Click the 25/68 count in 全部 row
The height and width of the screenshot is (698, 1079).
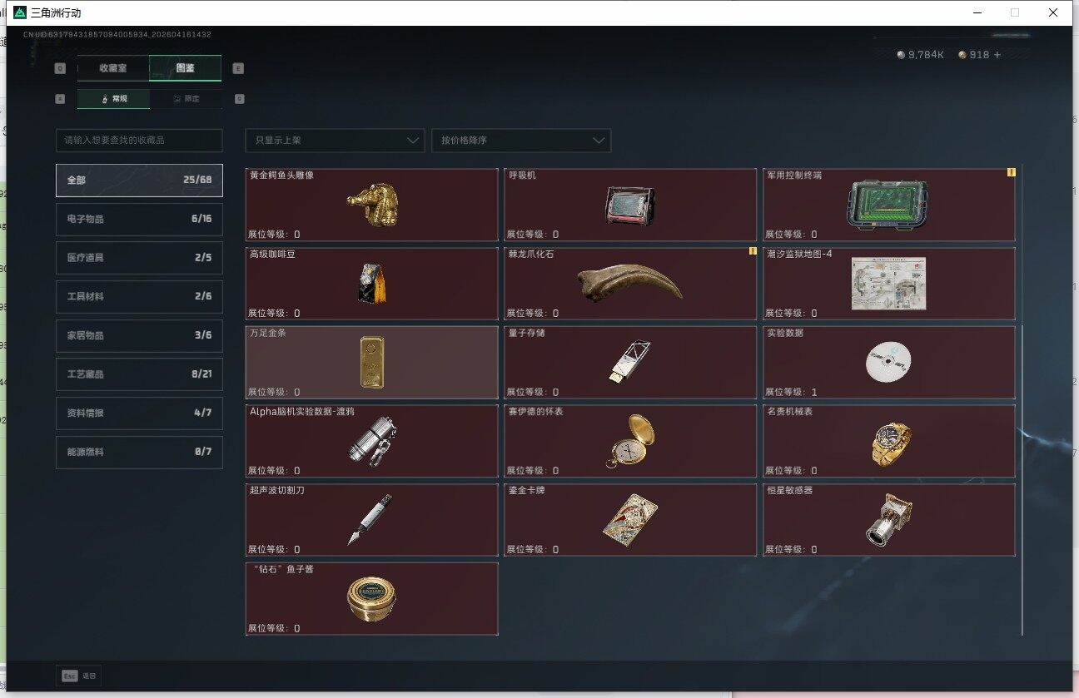197,180
